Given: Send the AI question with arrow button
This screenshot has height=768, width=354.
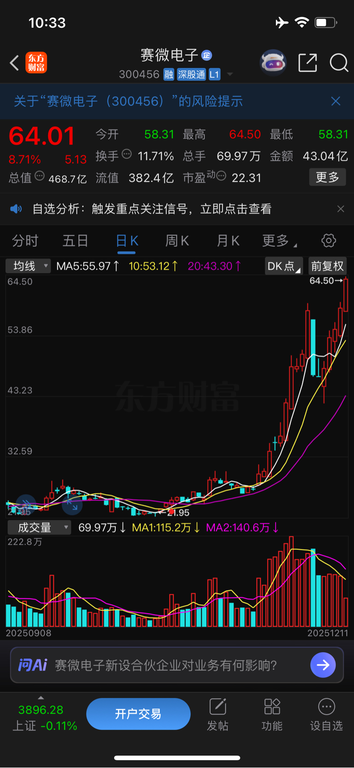Looking at the screenshot, I should (323, 665).
